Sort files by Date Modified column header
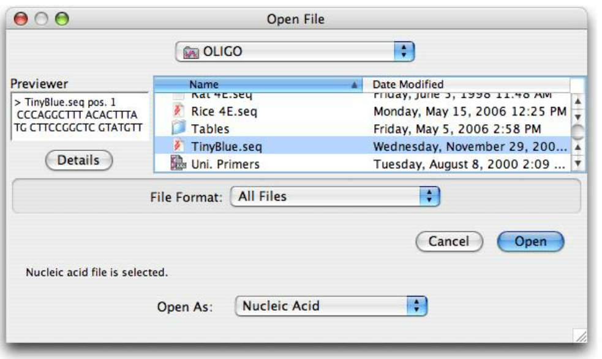This screenshot has height=359, width=602. click(466, 84)
